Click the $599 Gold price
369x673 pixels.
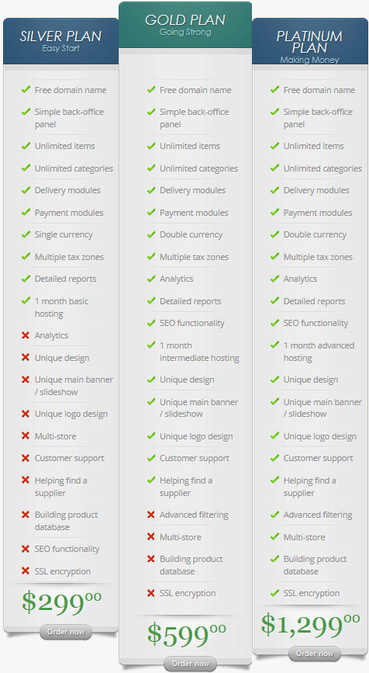[186, 633]
